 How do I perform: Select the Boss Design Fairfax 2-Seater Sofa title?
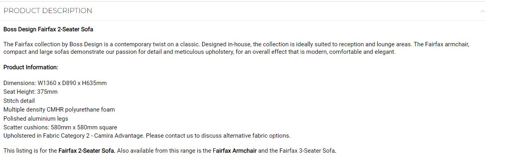[48, 29]
